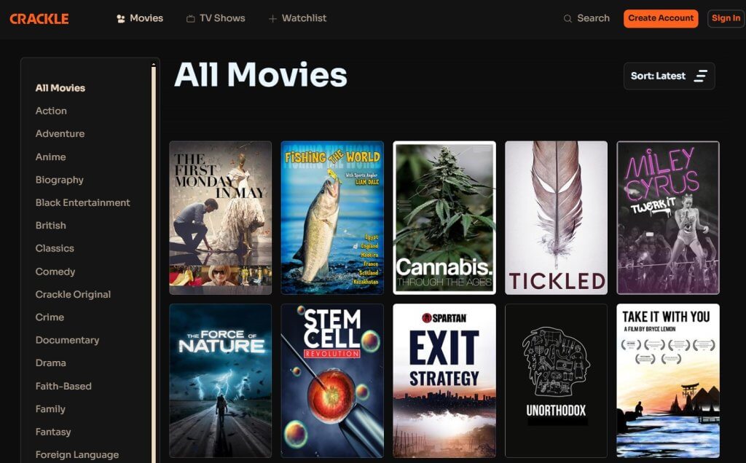Click the Crackle logo
746x463 pixels.
click(x=39, y=18)
